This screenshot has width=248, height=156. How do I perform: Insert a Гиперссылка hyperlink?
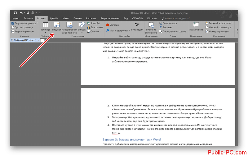click(168, 23)
